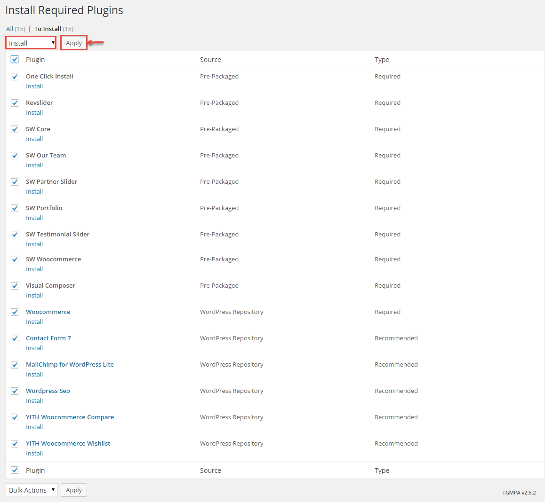Click the Revslider plugin name
The height and width of the screenshot is (502, 545).
coord(39,103)
